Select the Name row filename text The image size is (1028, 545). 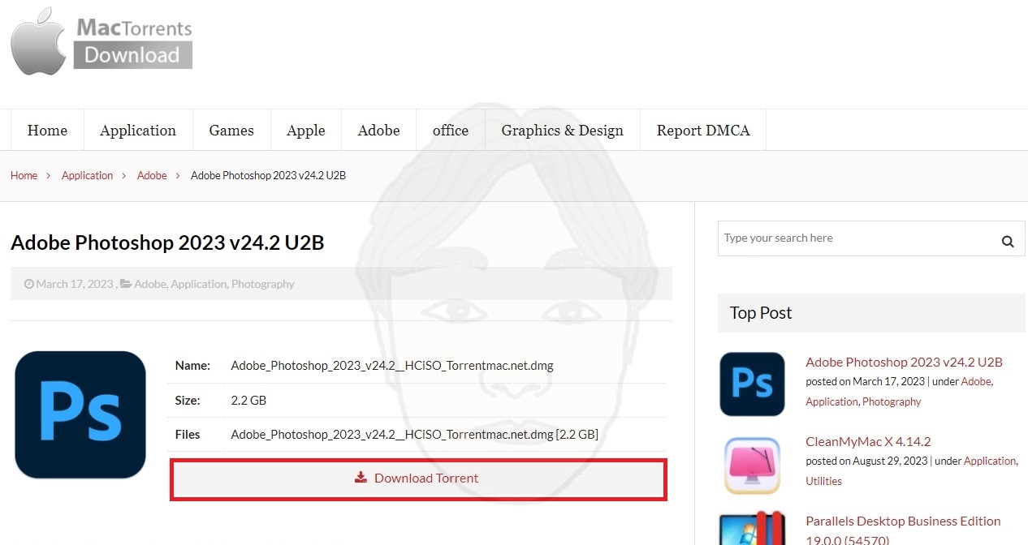[x=392, y=366]
